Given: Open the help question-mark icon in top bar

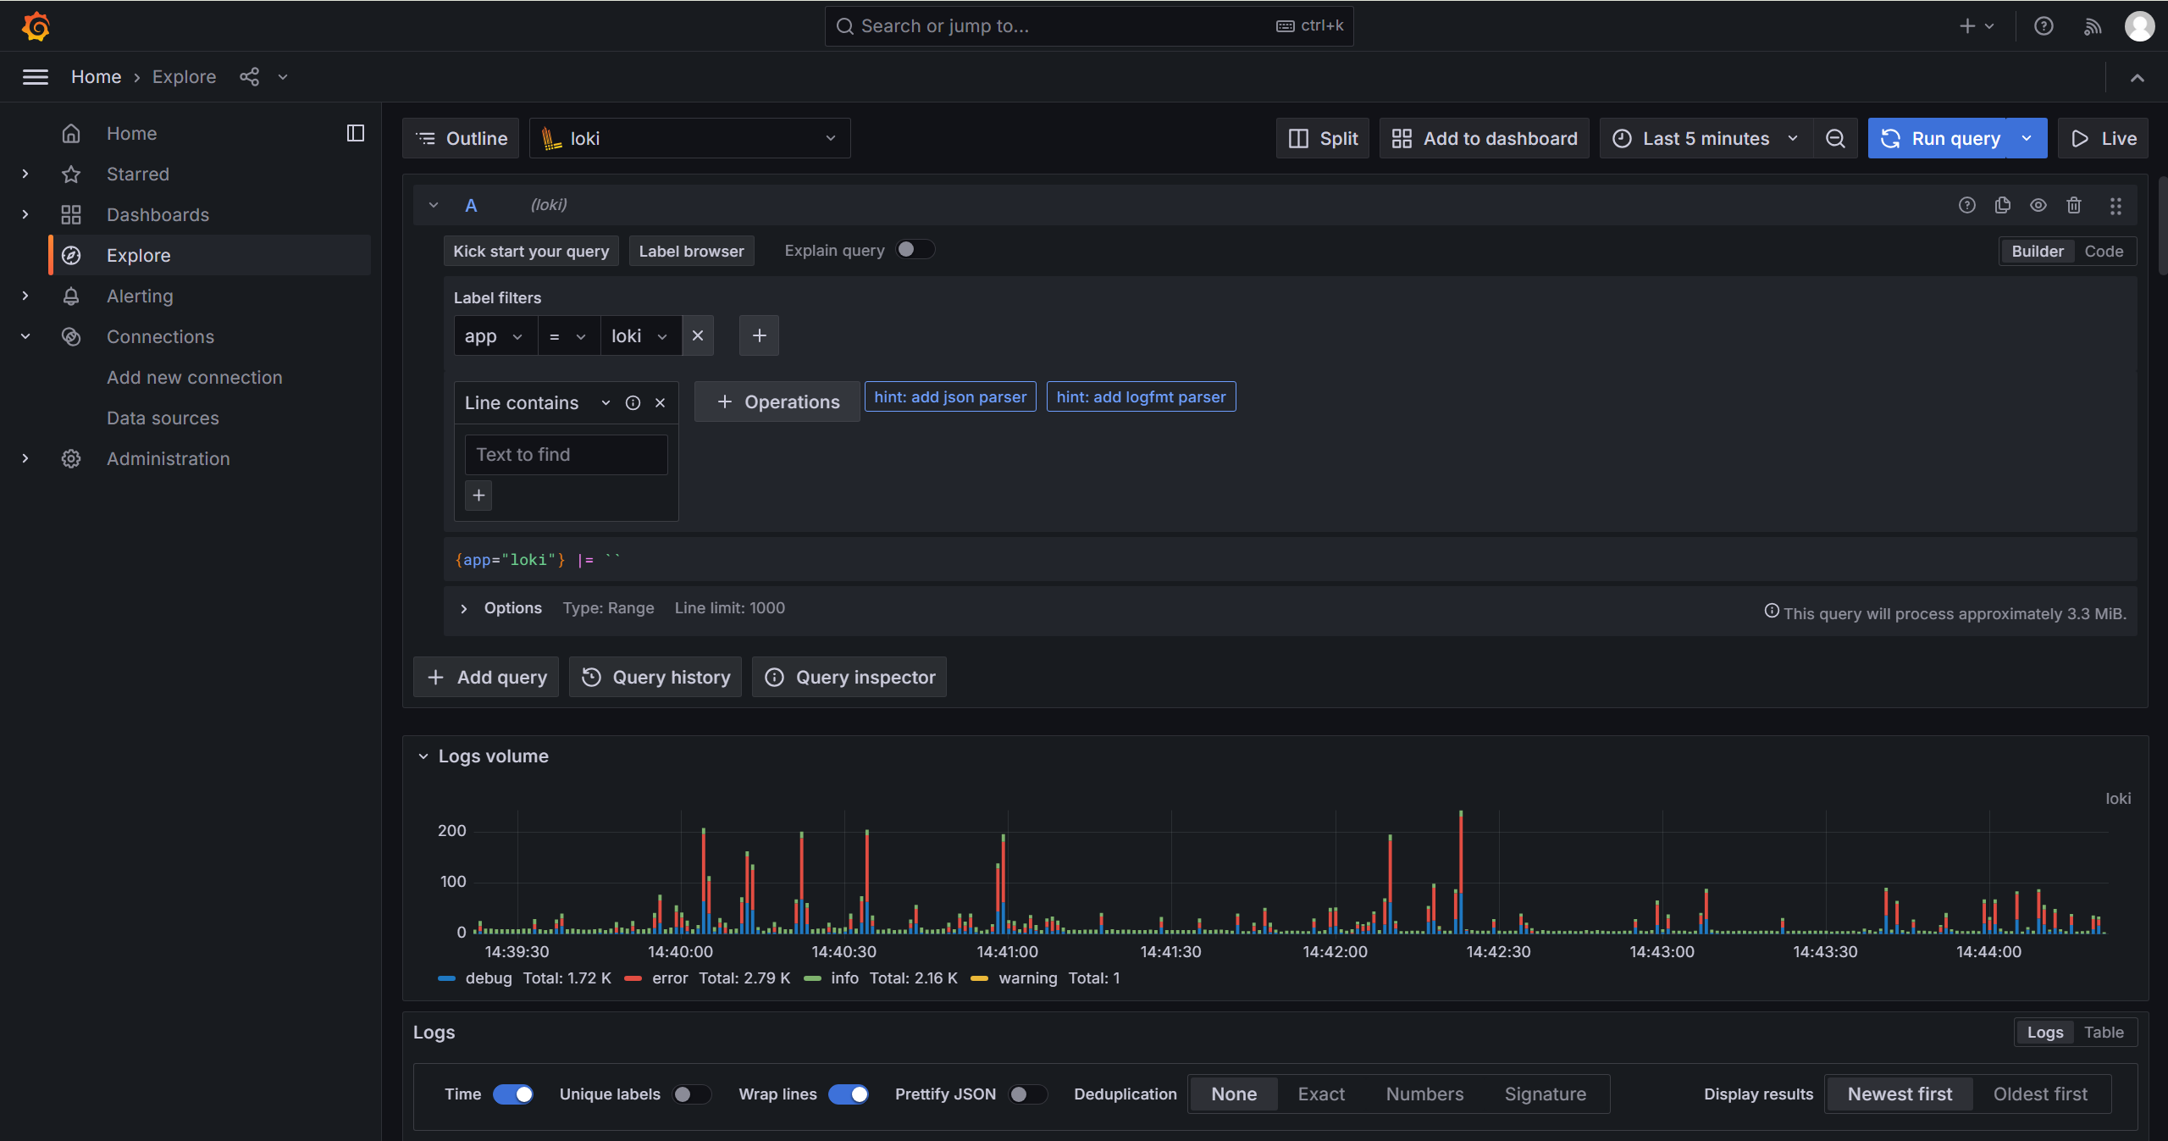Looking at the screenshot, I should coord(2044,26).
